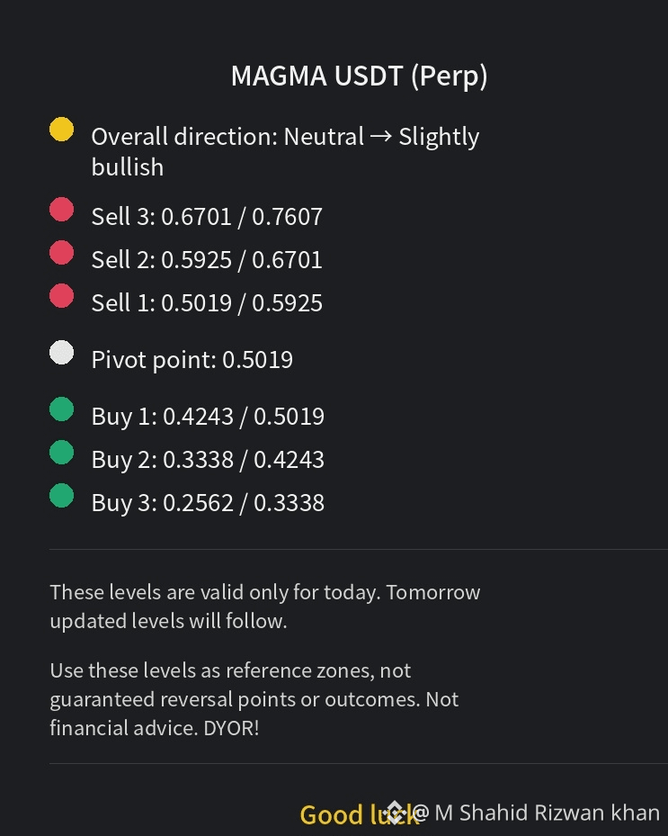668x836 pixels.
Task: Click the Binance logo watermark icon
Action: 394,813
